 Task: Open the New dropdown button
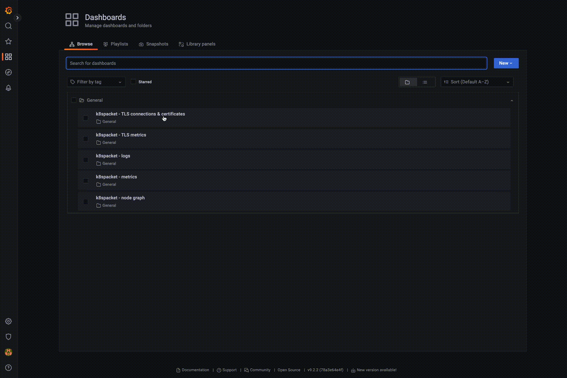tap(506, 63)
